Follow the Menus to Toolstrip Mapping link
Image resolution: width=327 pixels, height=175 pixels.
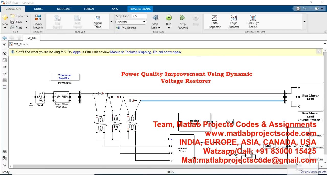(x=130, y=52)
